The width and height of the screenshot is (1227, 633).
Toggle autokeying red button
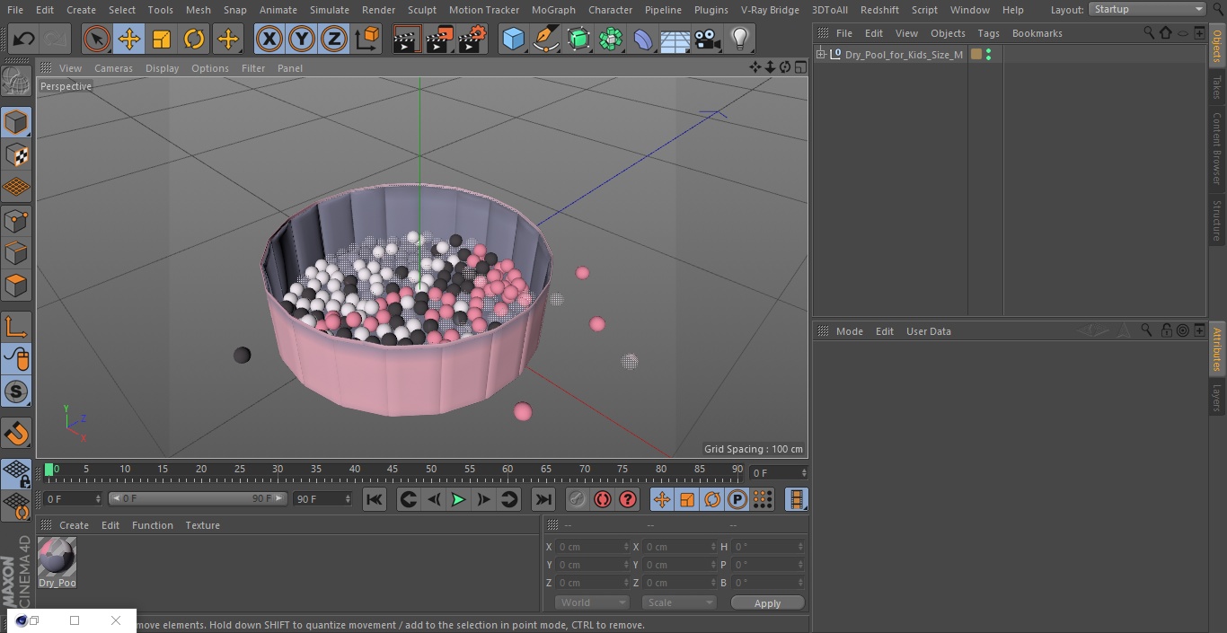(x=603, y=499)
